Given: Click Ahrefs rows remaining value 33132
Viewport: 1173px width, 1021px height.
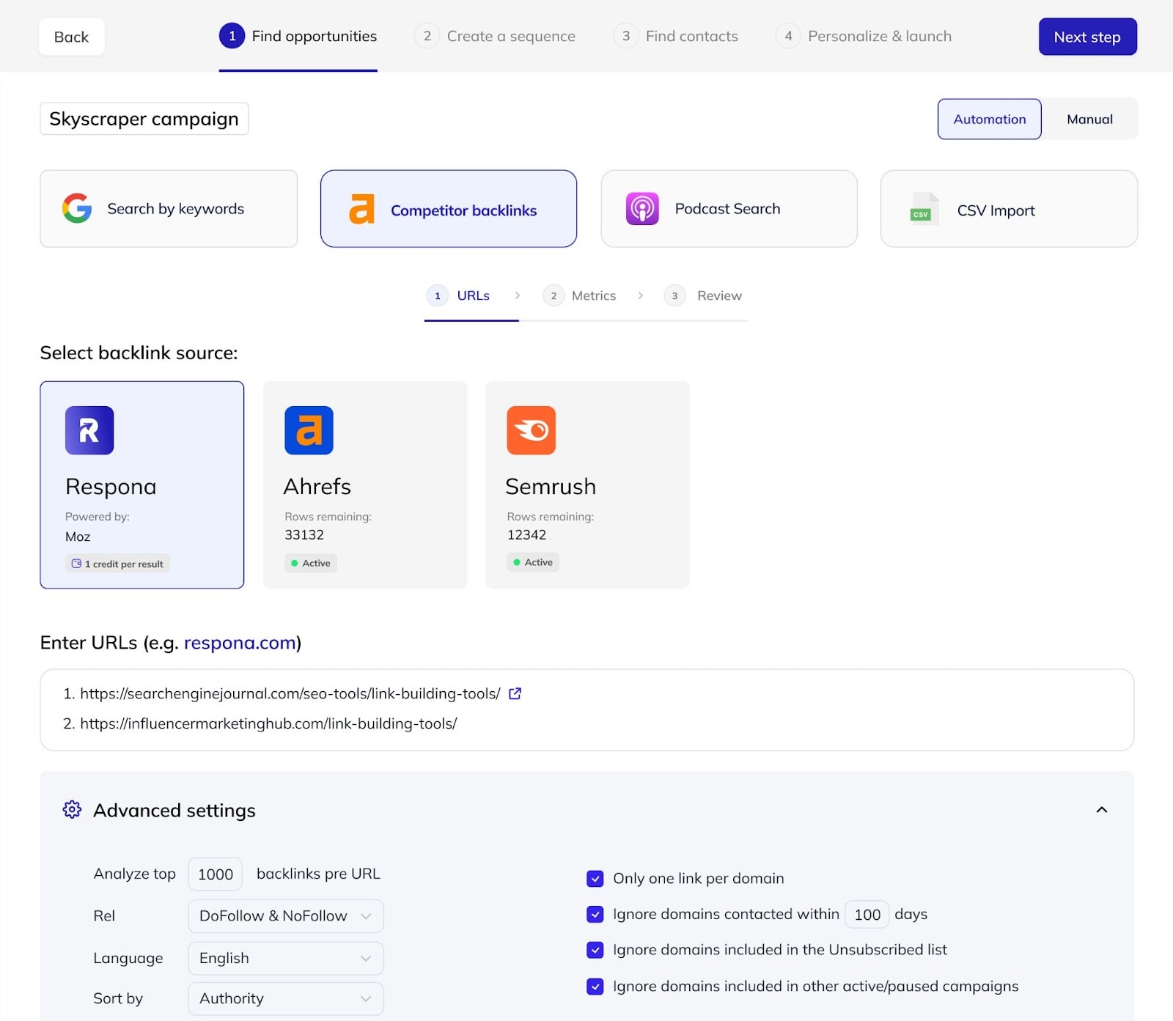Looking at the screenshot, I should (x=304, y=535).
